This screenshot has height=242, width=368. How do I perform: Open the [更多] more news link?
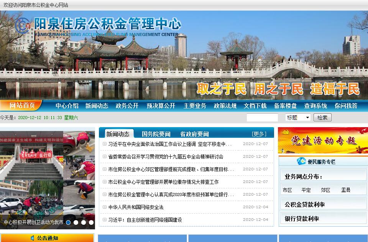click(259, 134)
